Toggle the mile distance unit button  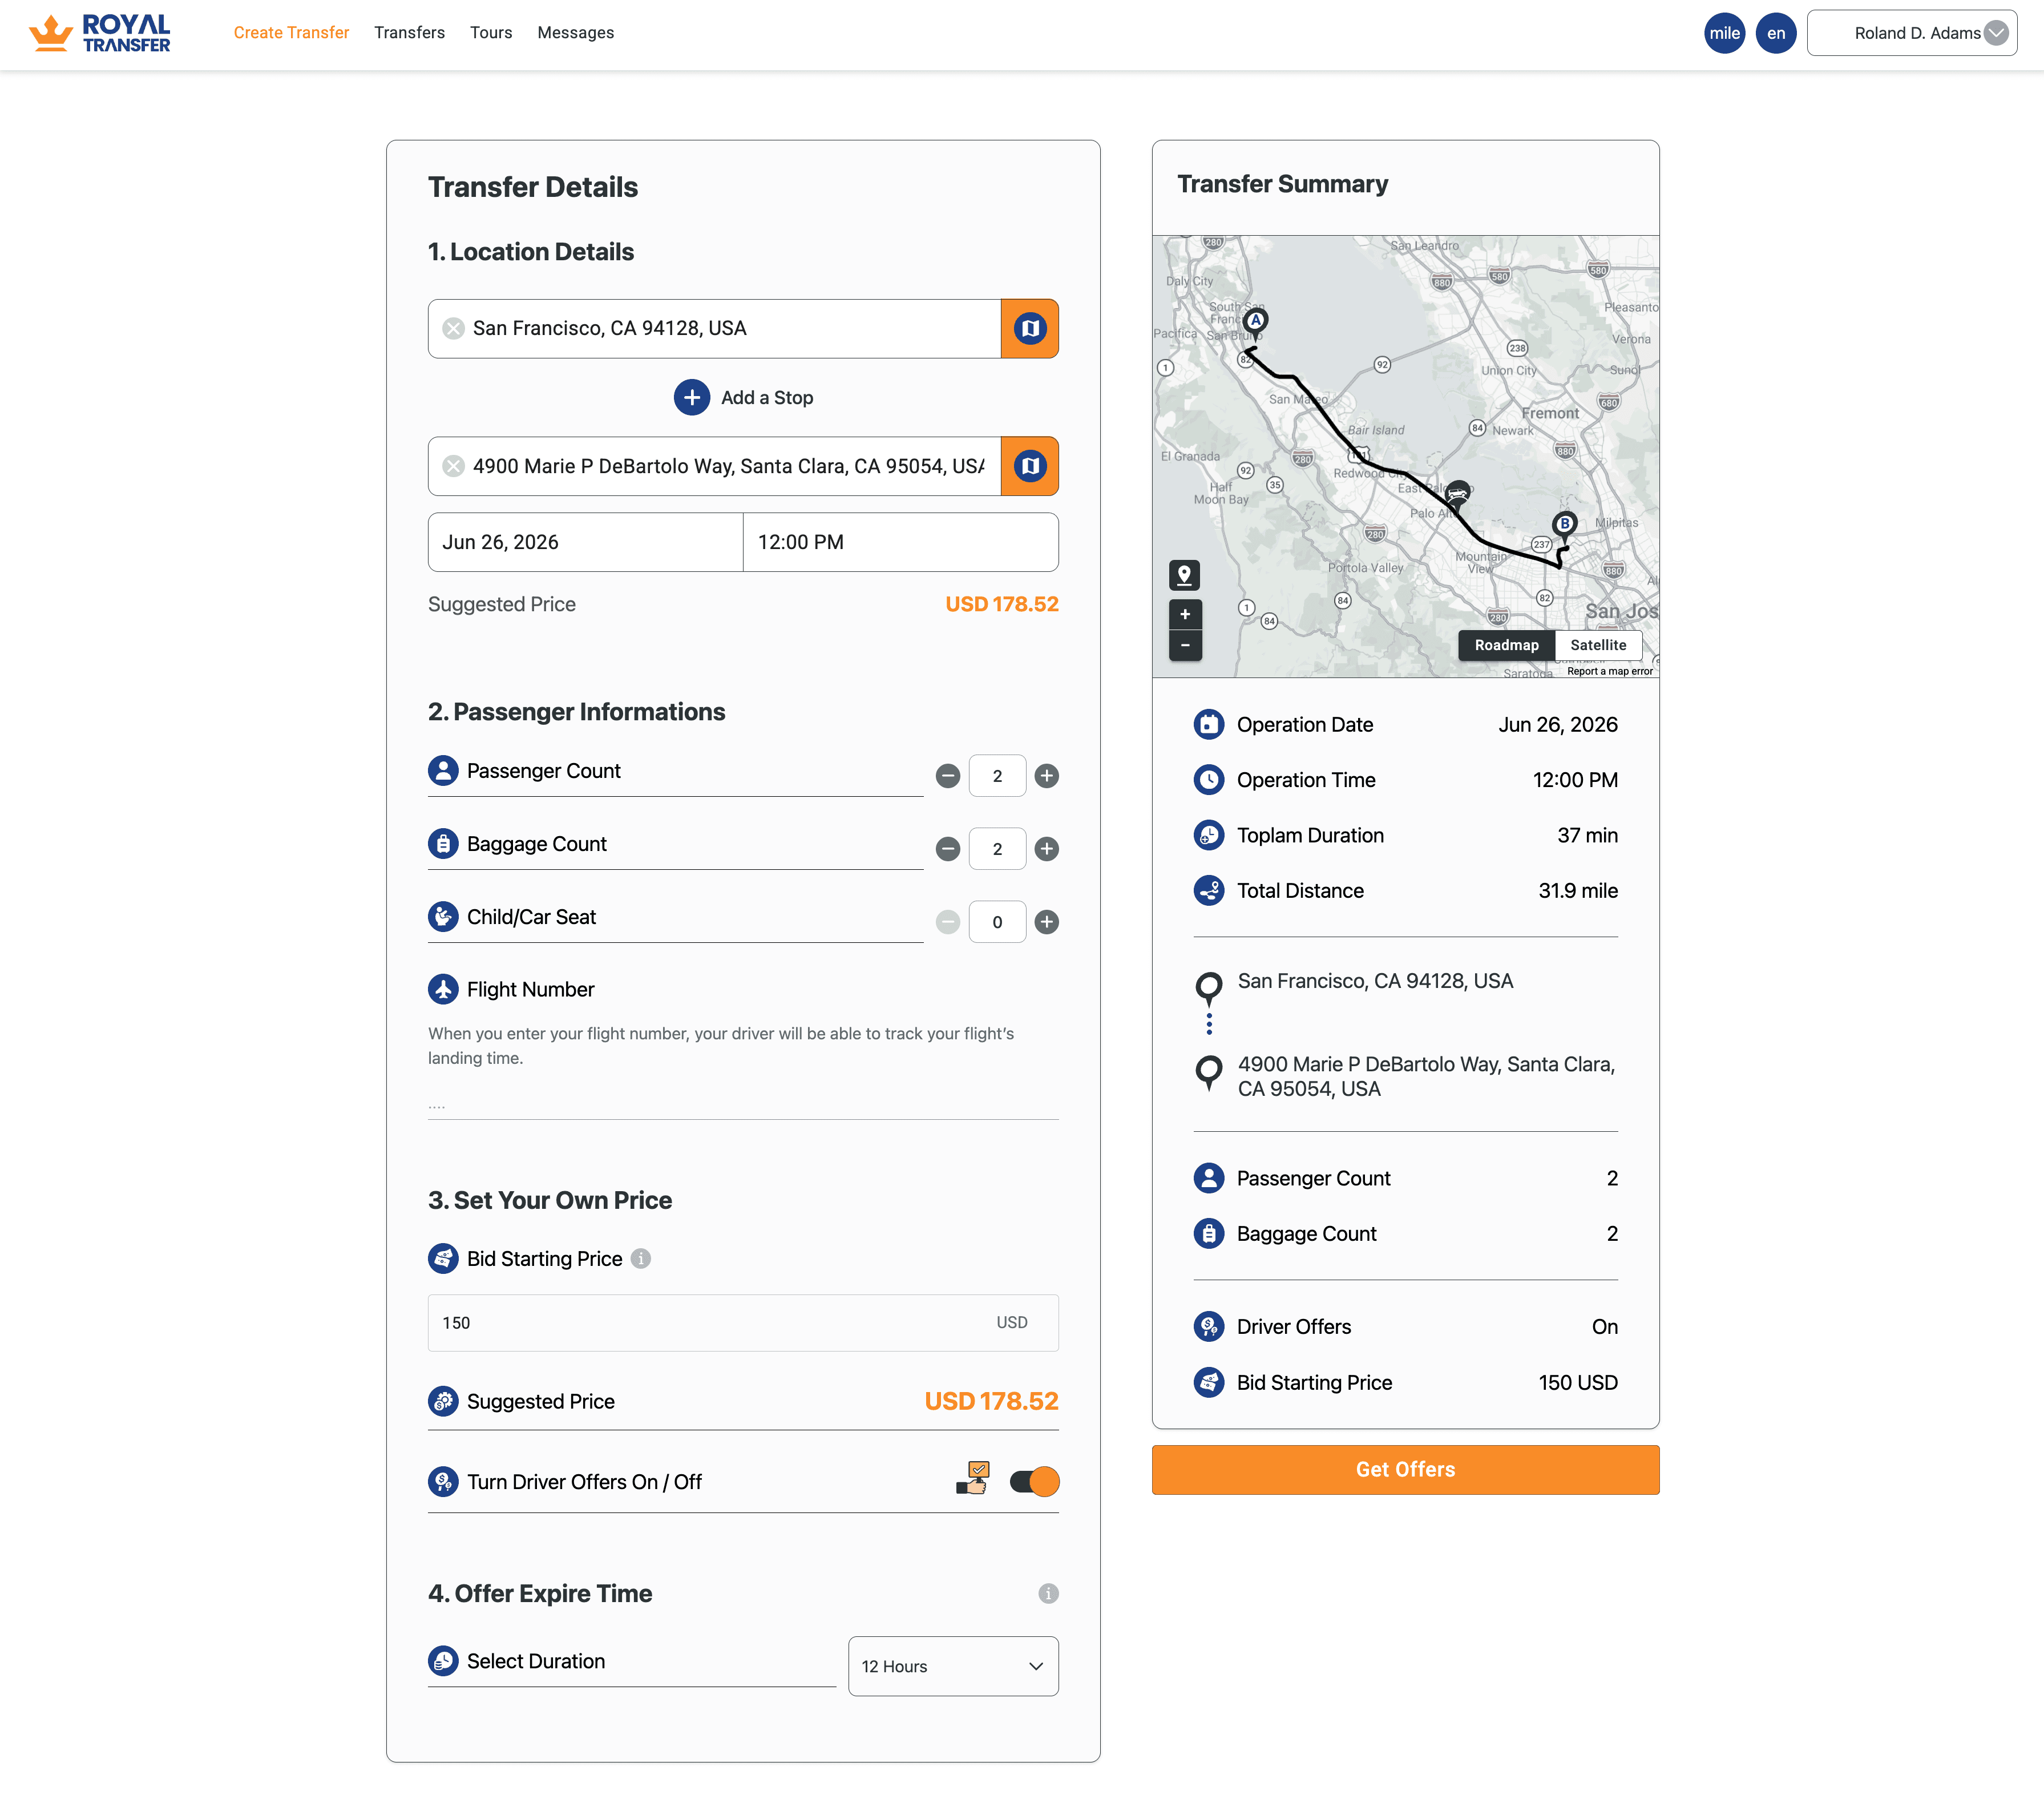[x=1724, y=33]
